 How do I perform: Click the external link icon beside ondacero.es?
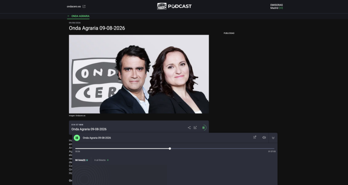[84, 6]
